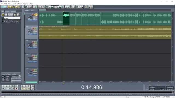Open the Edit menu

point(5,4)
